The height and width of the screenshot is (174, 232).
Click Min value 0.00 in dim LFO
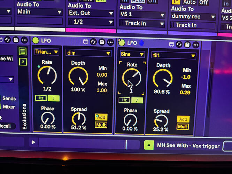coord(102,75)
